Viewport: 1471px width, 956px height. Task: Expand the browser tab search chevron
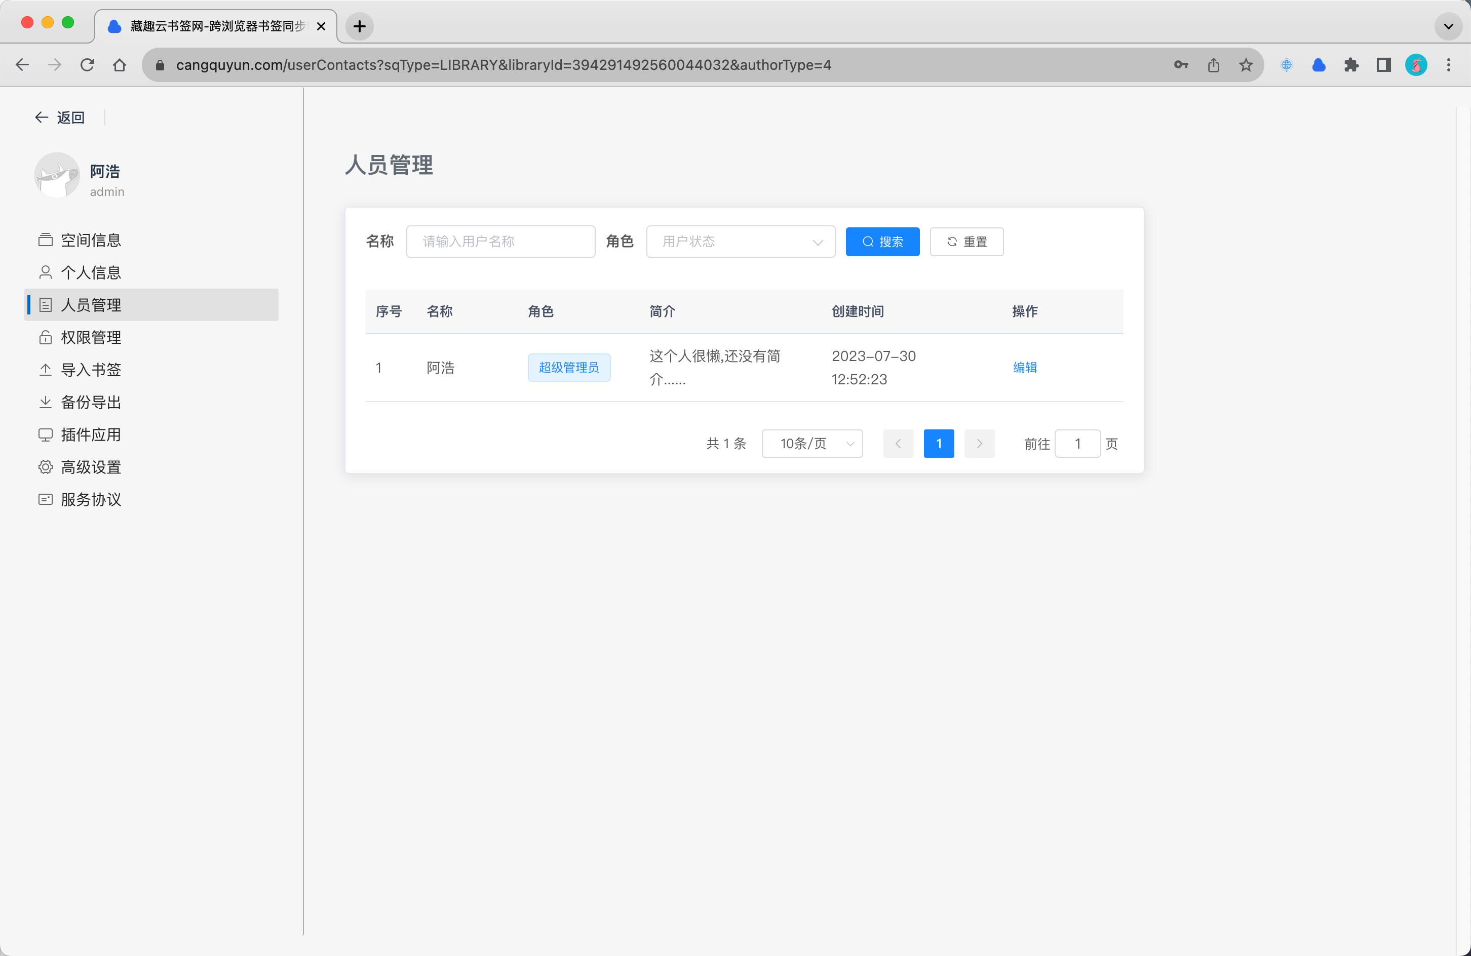pyautogui.click(x=1448, y=26)
